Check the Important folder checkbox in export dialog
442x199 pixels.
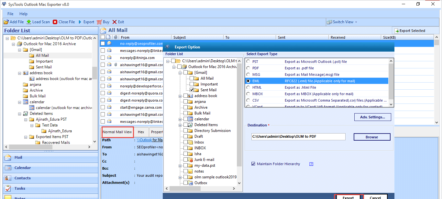(192, 84)
